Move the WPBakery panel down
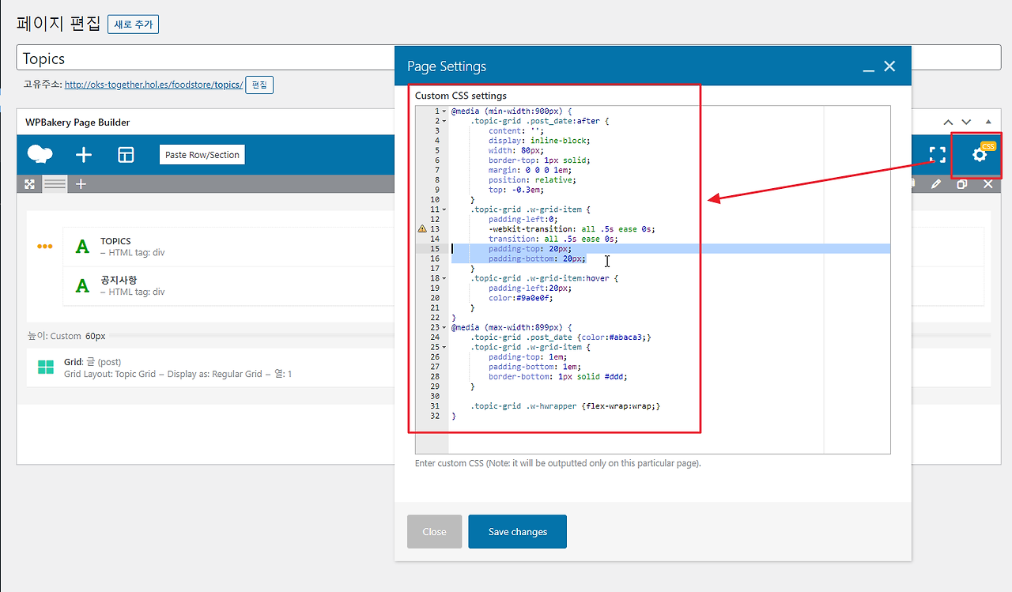This screenshot has height=592, width=1012. point(966,123)
